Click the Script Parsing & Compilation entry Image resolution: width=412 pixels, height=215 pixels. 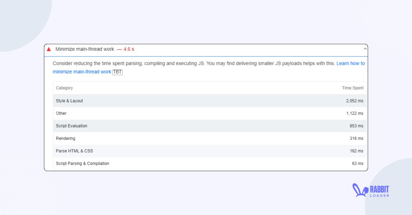pos(82,164)
